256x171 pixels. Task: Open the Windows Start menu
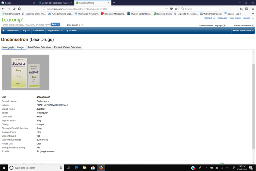tap(4, 168)
